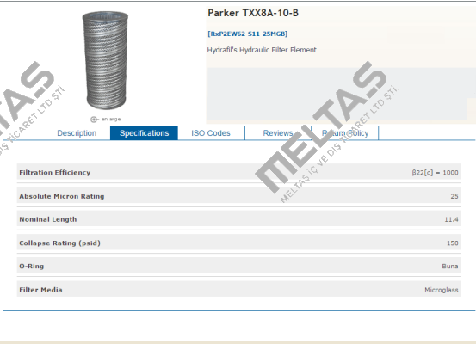Click the O-Ring value Buna
This screenshot has height=344, width=476.
tap(450, 266)
